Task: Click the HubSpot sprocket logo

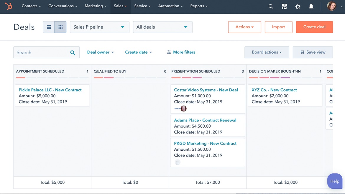Action: [x=8, y=6]
